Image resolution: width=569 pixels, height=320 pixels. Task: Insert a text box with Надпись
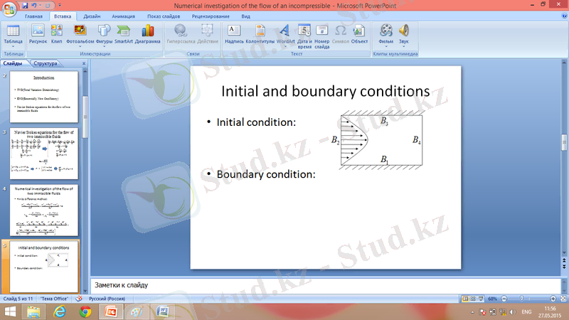(234, 33)
